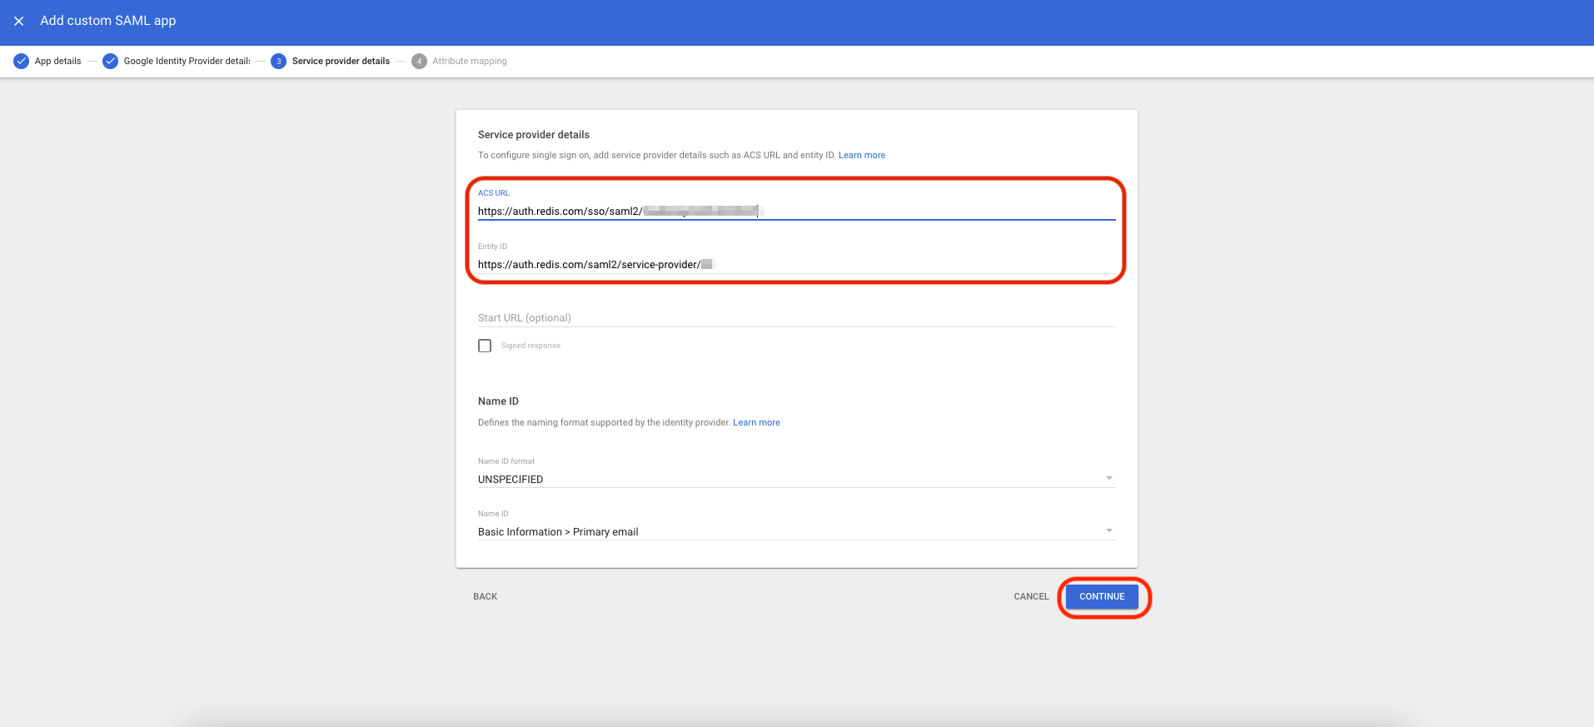Click the CANCEL button
Image resolution: width=1594 pixels, height=727 pixels.
tap(1031, 596)
